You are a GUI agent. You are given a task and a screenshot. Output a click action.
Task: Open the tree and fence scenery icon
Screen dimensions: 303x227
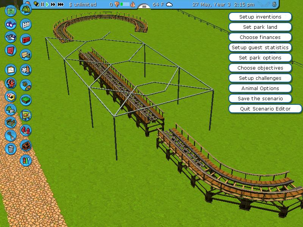pyautogui.click(x=11, y=109)
